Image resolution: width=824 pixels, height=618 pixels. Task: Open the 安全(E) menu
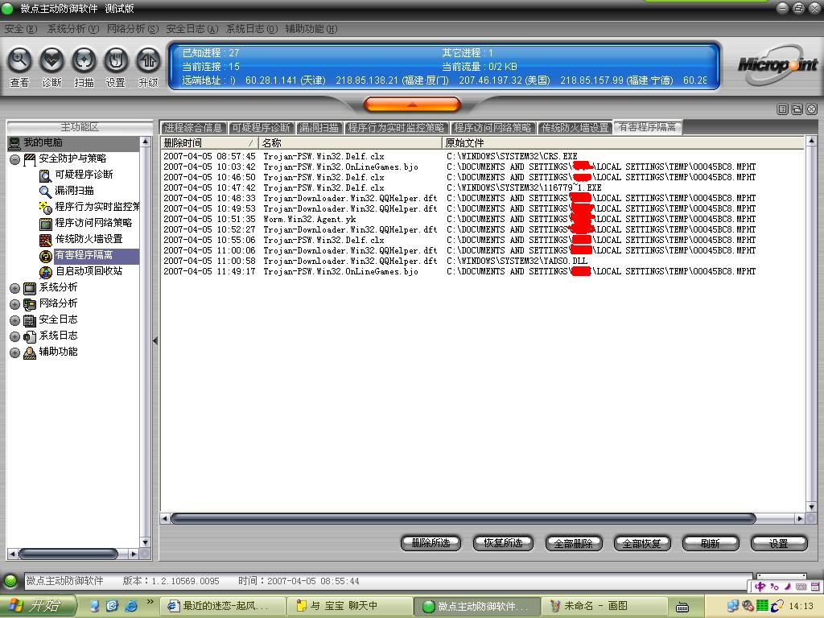click(20, 29)
